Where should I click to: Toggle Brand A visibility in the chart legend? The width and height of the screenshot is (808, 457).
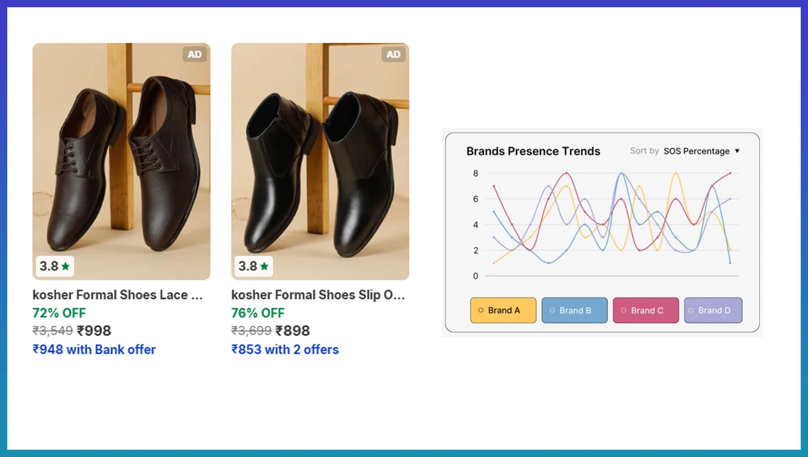(x=503, y=310)
